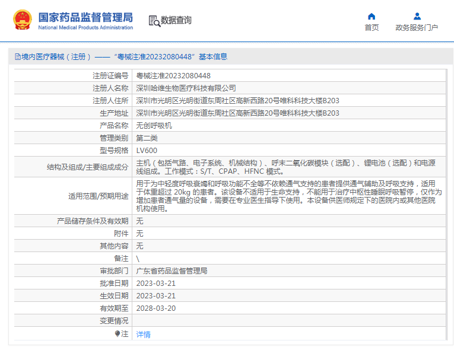The width and height of the screenshot is (454, 347).
Task: Open the 政务服务门户 link
Action: [x=417, y=28]
